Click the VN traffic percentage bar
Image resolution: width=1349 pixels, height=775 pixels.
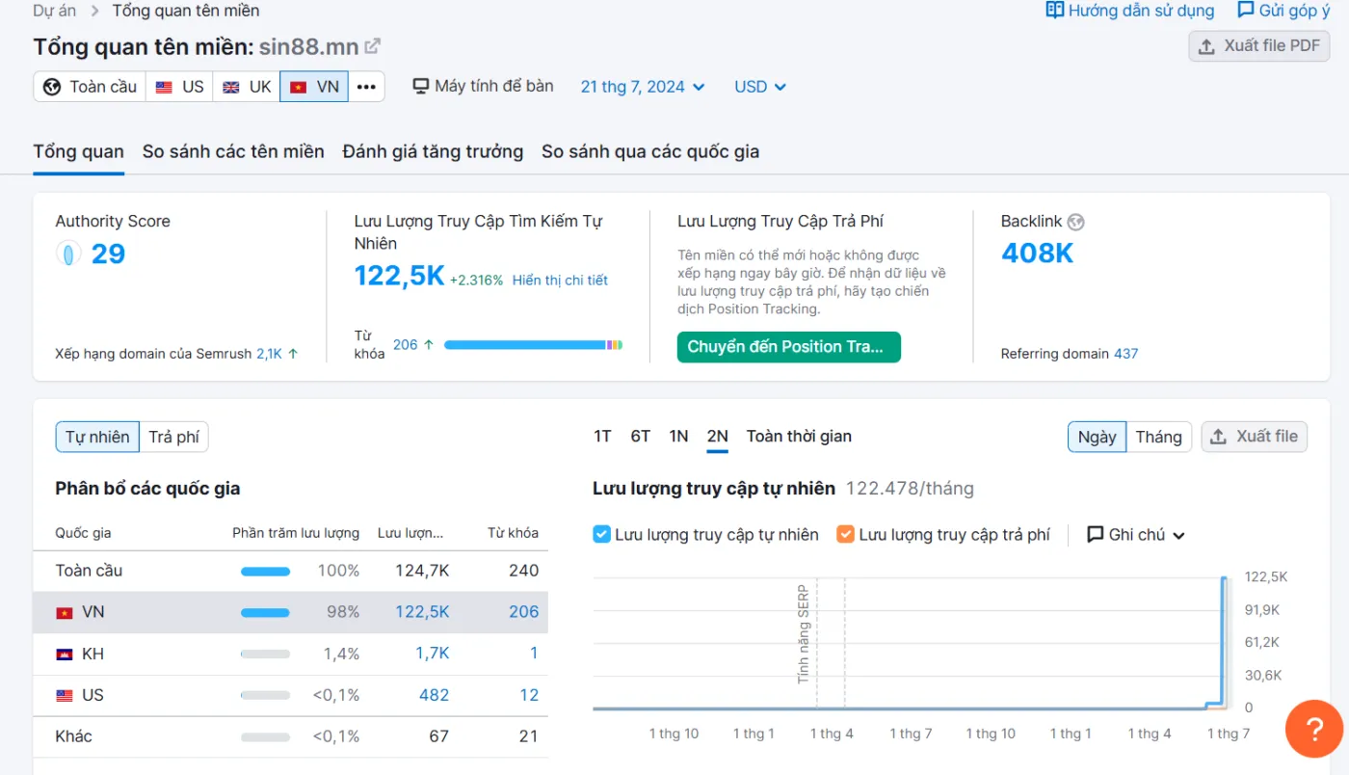point(265,612)
